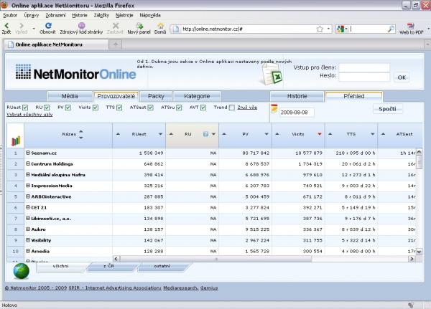431x309 pixels.
Task: Click Vybrat všechny uzly link
Action: pos(29,115)
